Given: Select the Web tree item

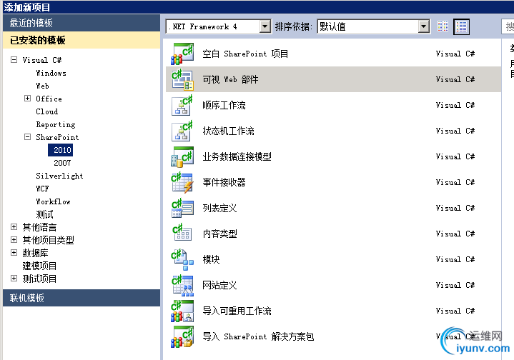Looking at the screenshot, I should (42, 86).
